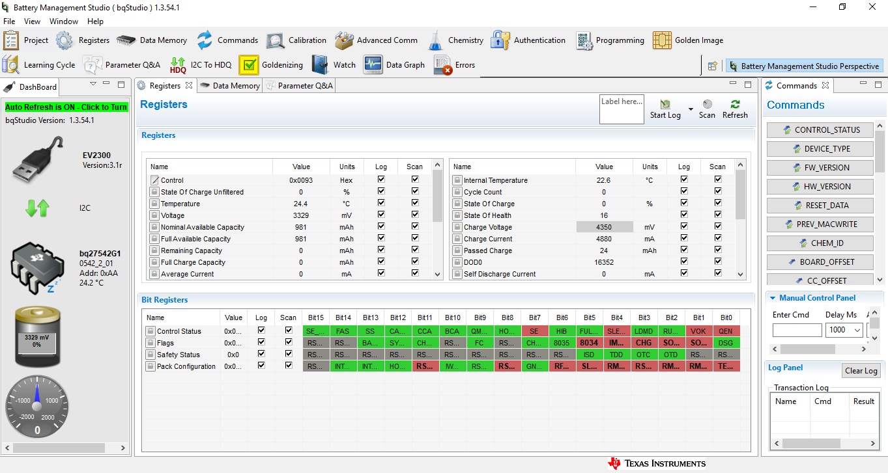Toggle Log checkbox for Control register
888x473 pixels.
[381, 180]
